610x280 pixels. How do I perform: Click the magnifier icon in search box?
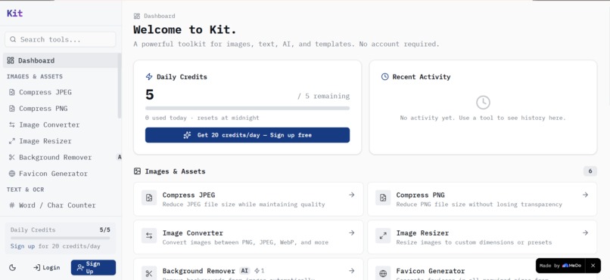tap(13, 39)
